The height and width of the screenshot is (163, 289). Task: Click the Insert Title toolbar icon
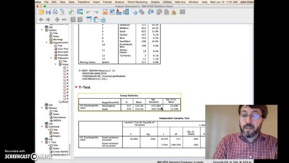pos(96,19)
